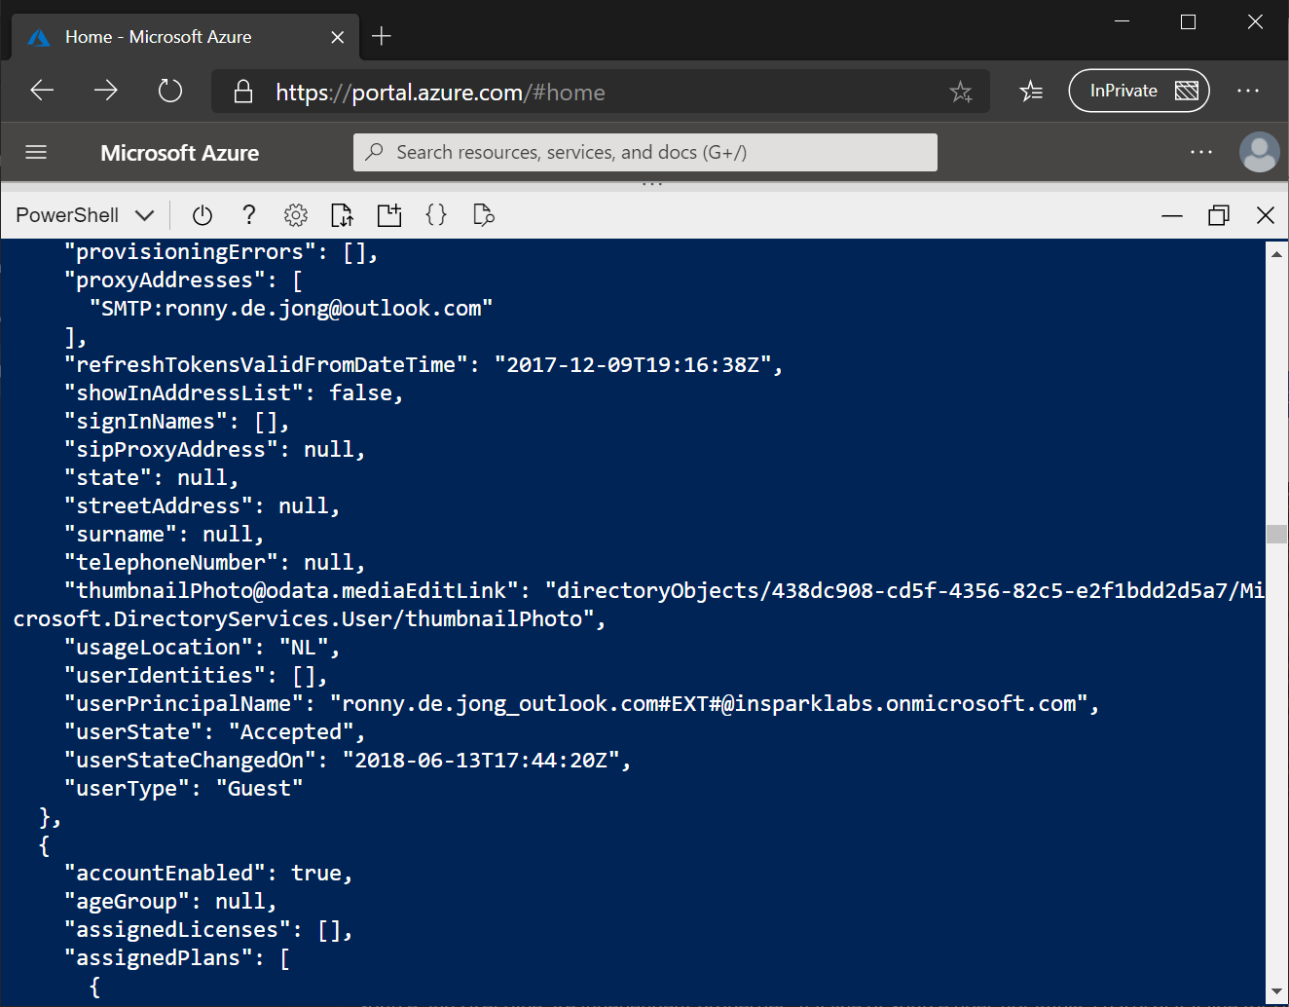Viewport: 1289px width, 1007px height.
Task: Open a new browser tab
Action: click(x=382, y=36)
